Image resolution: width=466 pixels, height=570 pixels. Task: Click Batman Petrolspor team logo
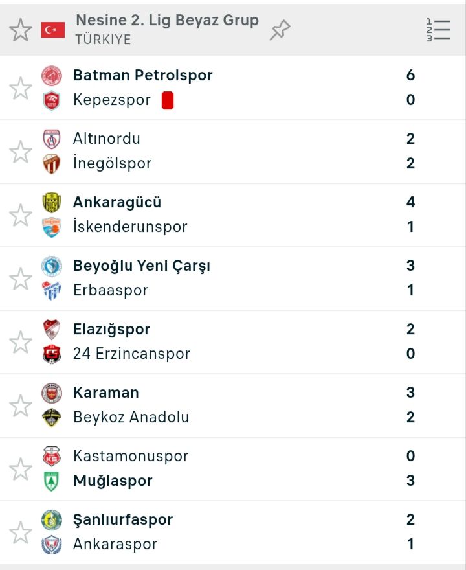tap(52, 76)
